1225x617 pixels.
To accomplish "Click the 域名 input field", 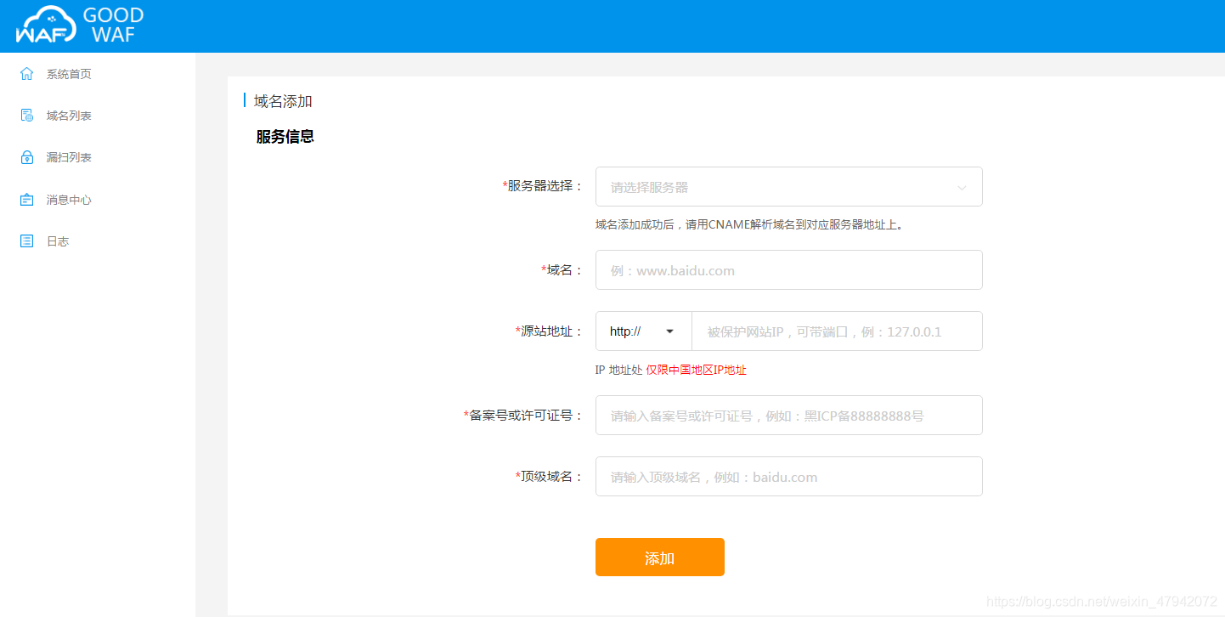I will point(788,270).
